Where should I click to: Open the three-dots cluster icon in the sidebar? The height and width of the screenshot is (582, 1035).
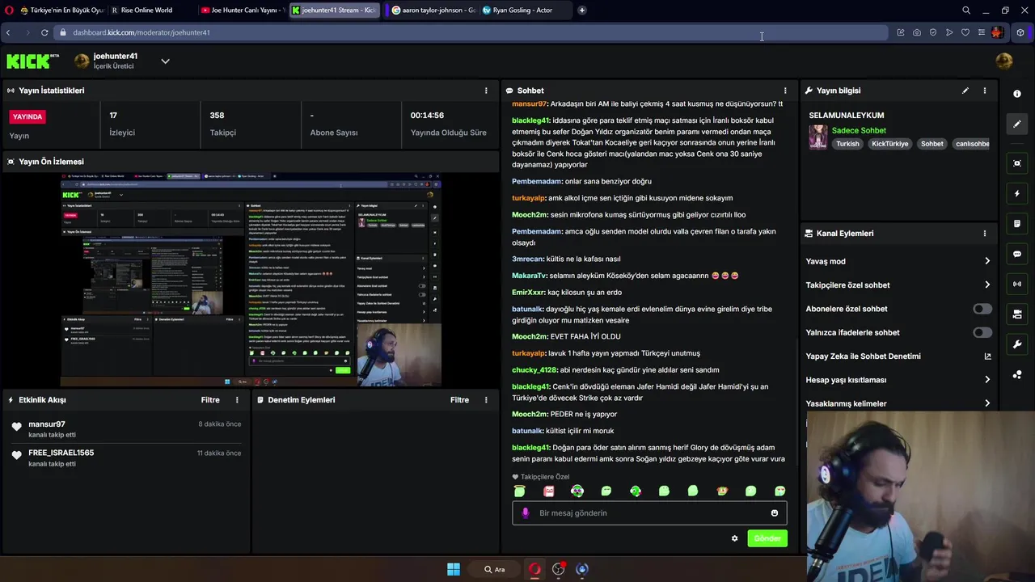(1017, 374)
